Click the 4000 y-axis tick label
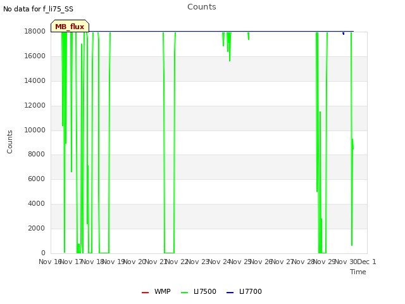This screenshot has width=405, height=304. click(x=36, y=203)
